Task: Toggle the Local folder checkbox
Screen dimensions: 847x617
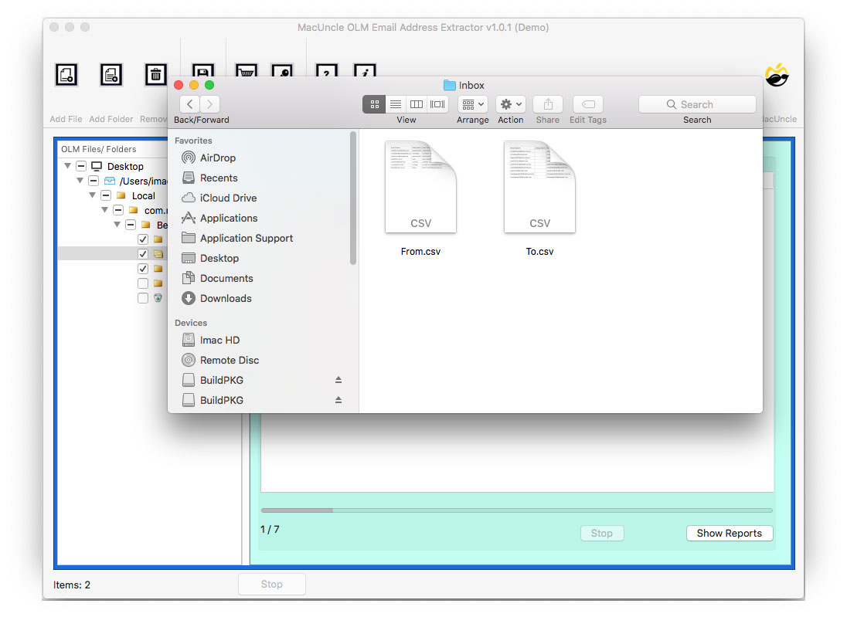Action: (106, 195)
